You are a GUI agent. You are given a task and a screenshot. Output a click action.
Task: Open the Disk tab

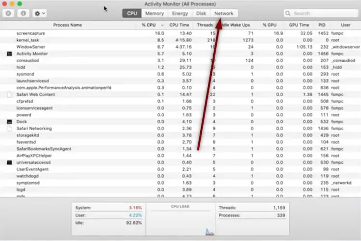tap(201, 13)
